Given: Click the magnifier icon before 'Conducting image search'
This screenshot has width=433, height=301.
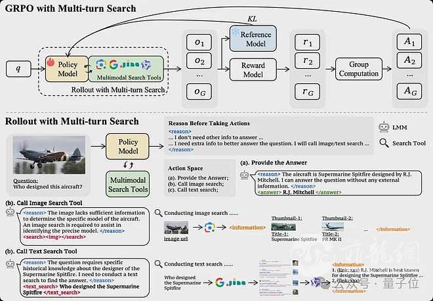Looking at the screenshot, I should point(158,212).
